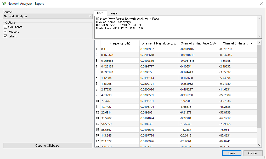
Task: Switch to the Image tab
Action: [113, 13]
